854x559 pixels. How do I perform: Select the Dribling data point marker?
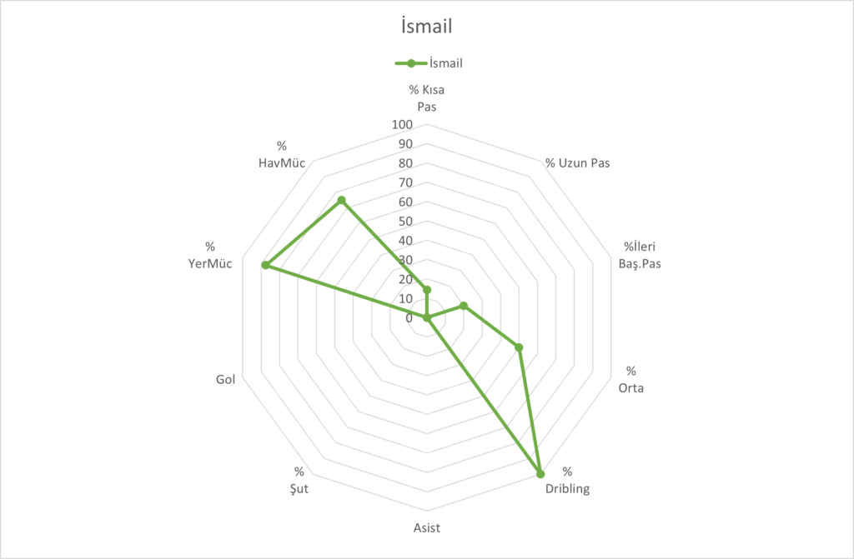coord(540,473)
